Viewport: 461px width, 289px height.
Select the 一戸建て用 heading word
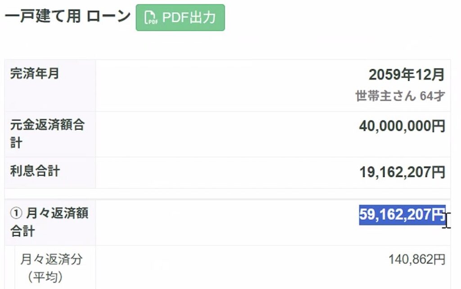43,16
